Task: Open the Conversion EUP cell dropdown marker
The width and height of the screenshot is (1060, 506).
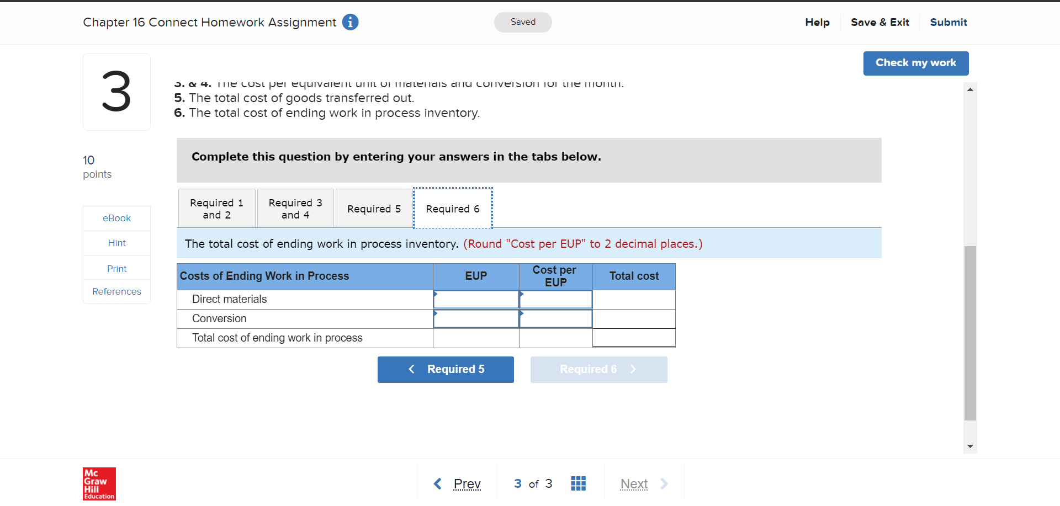Action: (x=436, y=315)
